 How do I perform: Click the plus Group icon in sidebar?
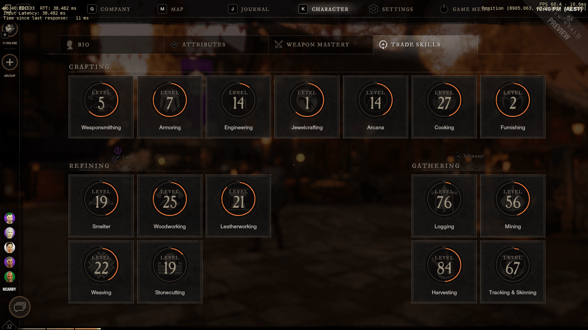tap(10, 62)
